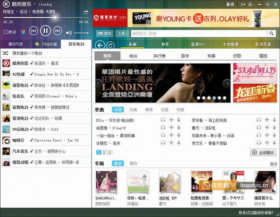Download 李文乐 青春不停留

[x=275, y=143]
